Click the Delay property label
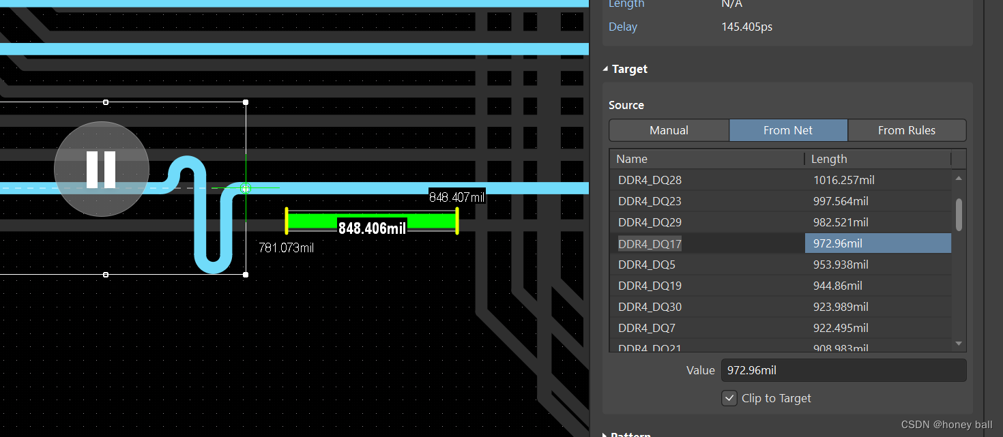 pyautogui.click(x=622, y=27)
